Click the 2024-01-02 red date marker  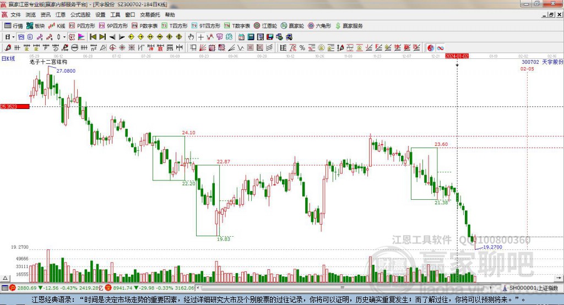(x=457, y=56)
